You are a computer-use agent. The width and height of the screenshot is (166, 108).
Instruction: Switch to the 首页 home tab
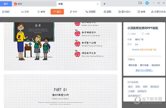[6, 4]
